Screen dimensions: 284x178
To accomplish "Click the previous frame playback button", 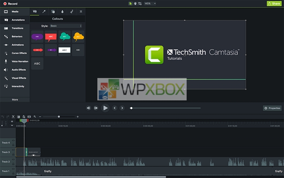I will click(x=88, y=108).
